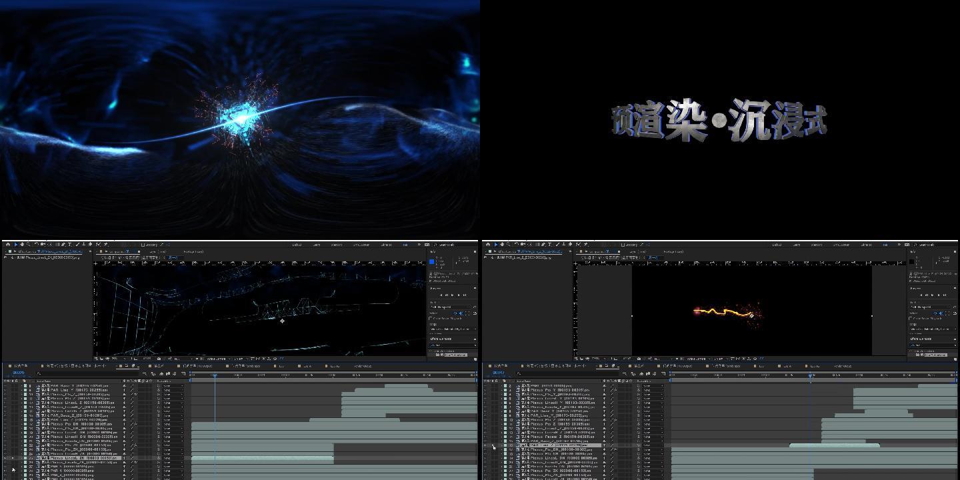
Task: Open Default workspace in left window
Action: click(x=297, y=245)
